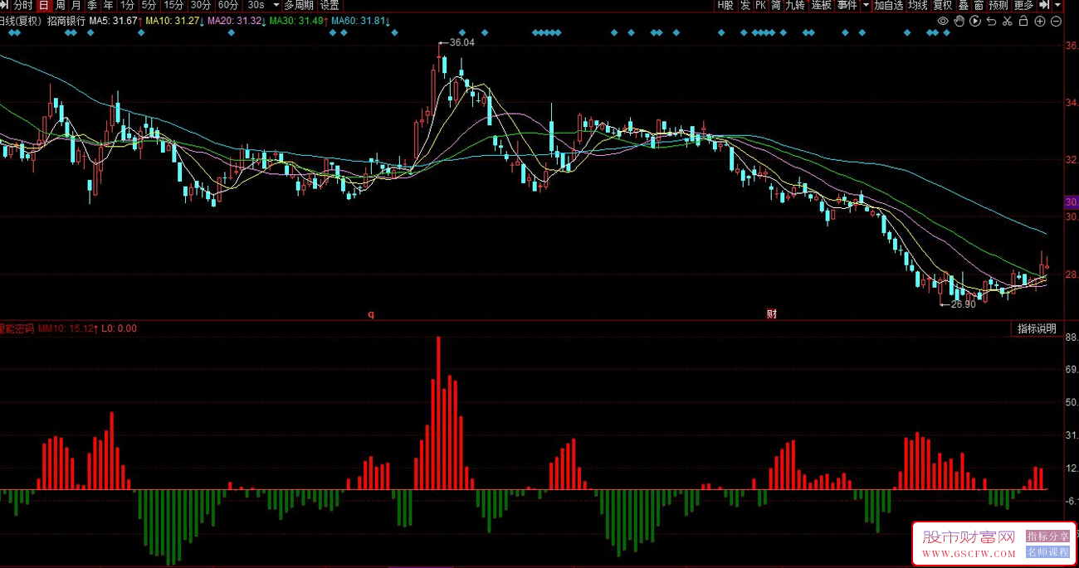Screen dimensions: 1079x568
Task: Click the 窗 window button
Action: point(979,5)
